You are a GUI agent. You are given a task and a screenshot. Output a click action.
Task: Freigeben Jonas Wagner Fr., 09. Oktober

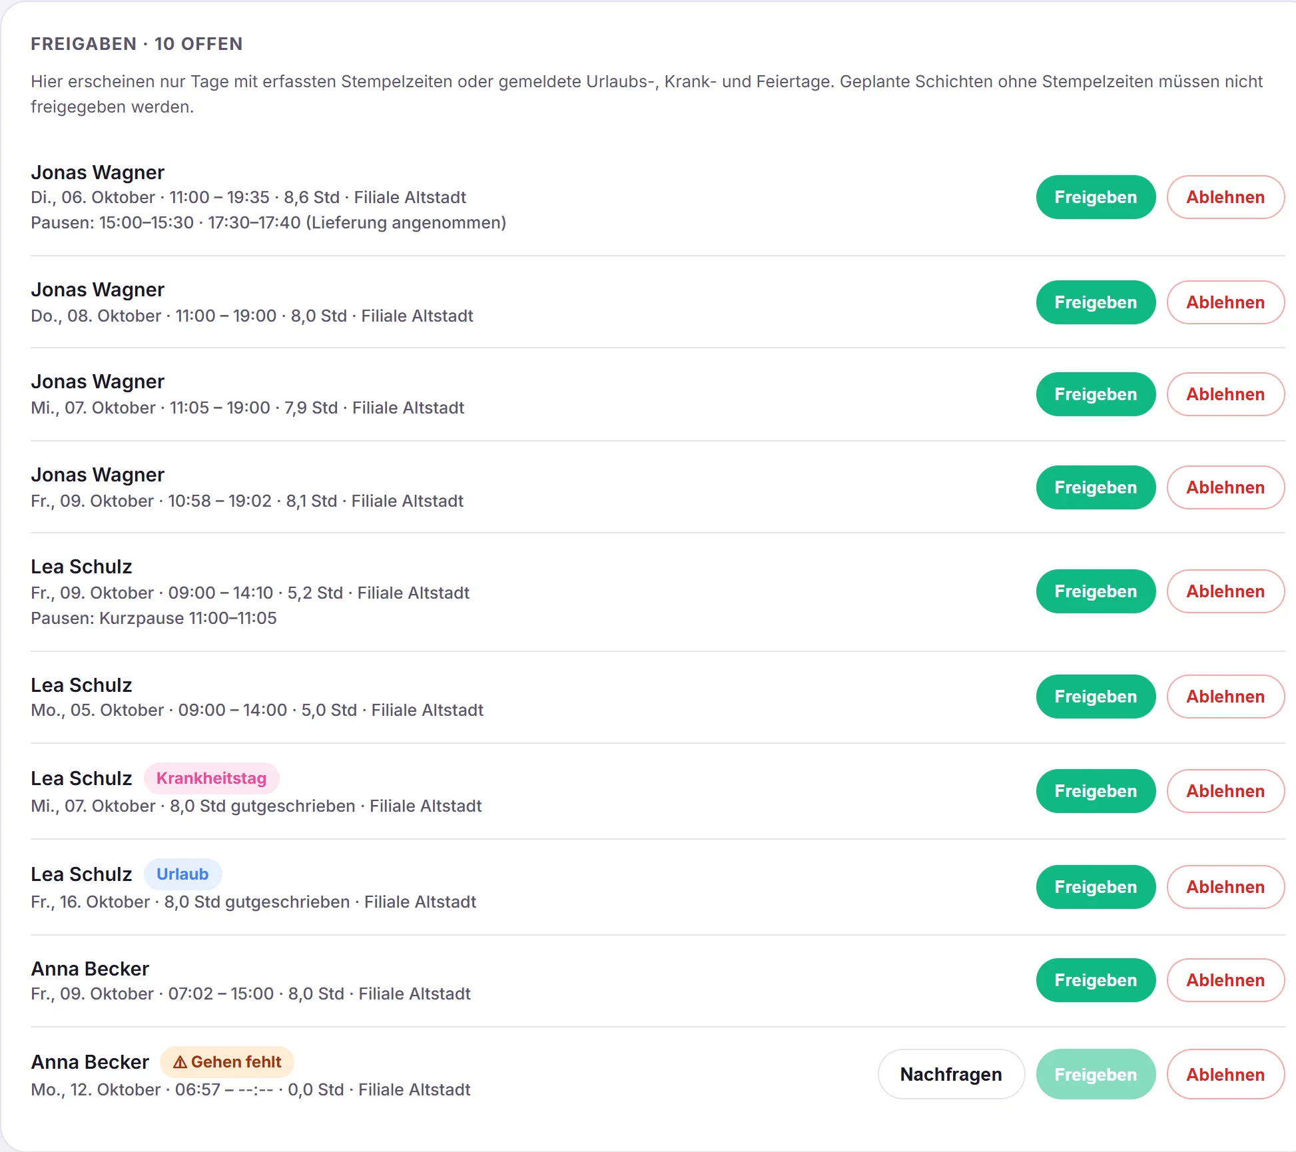point(1096,487)
